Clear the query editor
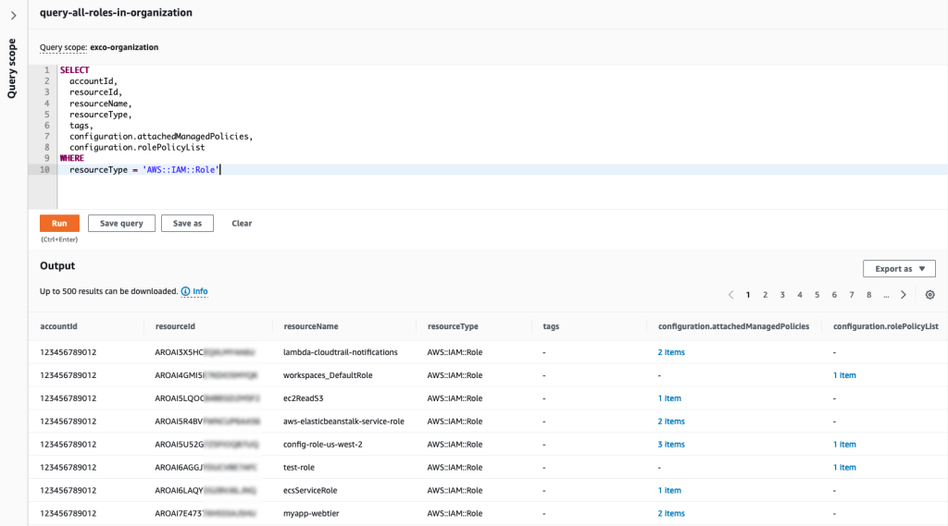The image size is (948, 526). point(242,224)
